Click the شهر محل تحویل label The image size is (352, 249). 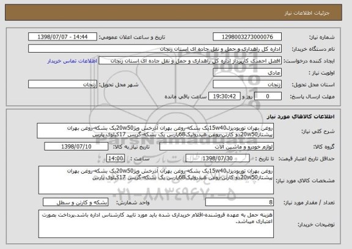119,84
